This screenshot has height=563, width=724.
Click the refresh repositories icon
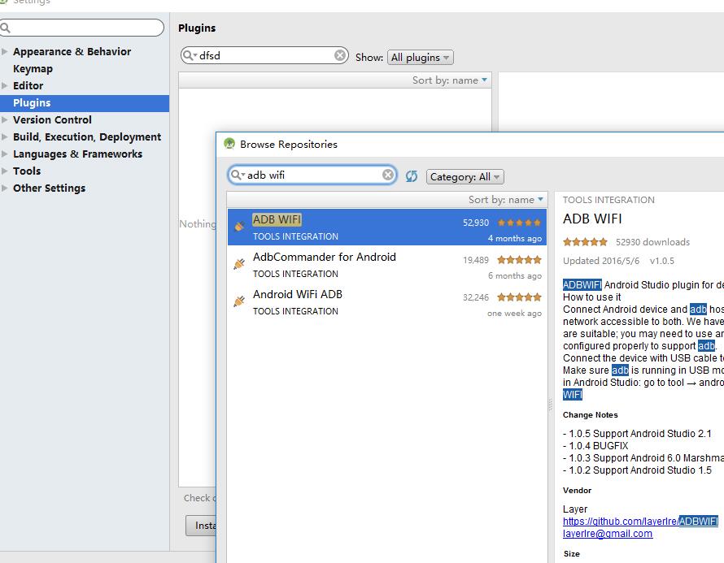pos(412,176)
